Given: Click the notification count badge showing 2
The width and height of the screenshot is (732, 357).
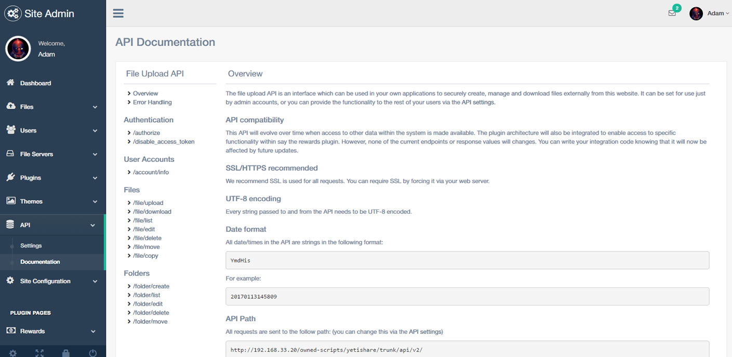Looking at the screenshot, I should 676,8.
